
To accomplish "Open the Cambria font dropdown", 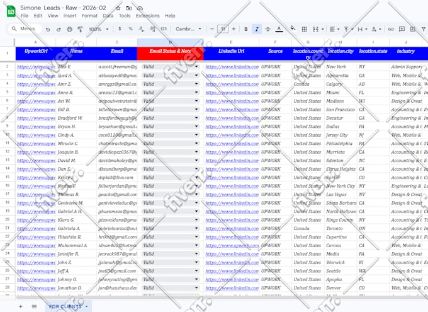I will point(188,29).
